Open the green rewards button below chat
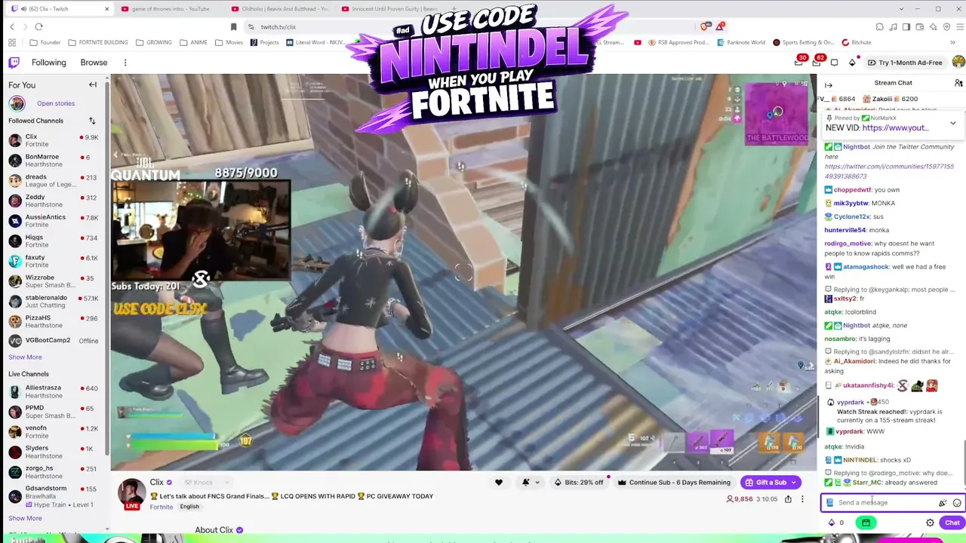 tap(866, 523)
